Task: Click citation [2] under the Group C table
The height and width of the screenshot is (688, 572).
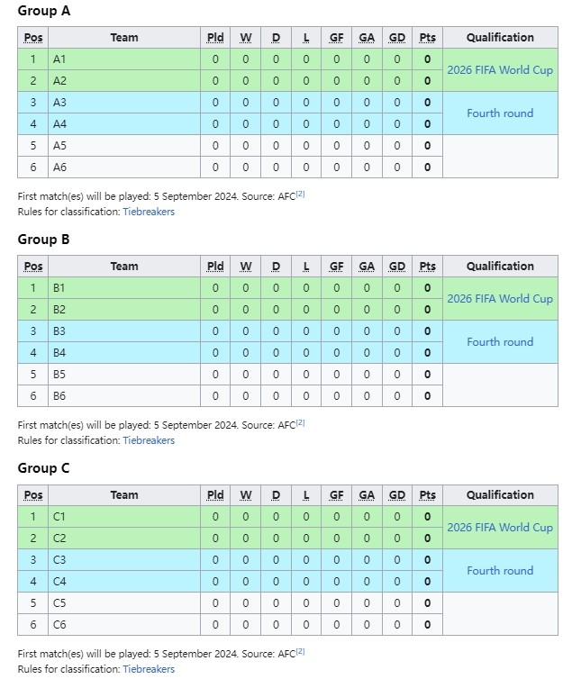Action: [x=301, y=651]
